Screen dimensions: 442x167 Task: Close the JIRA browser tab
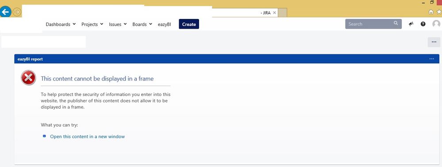click(274, 13)
